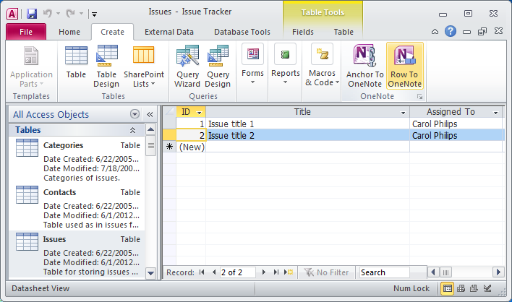Click the cell 'Issue title 1'
Viewport: 512px width, 302px height.
pos(307,124)
